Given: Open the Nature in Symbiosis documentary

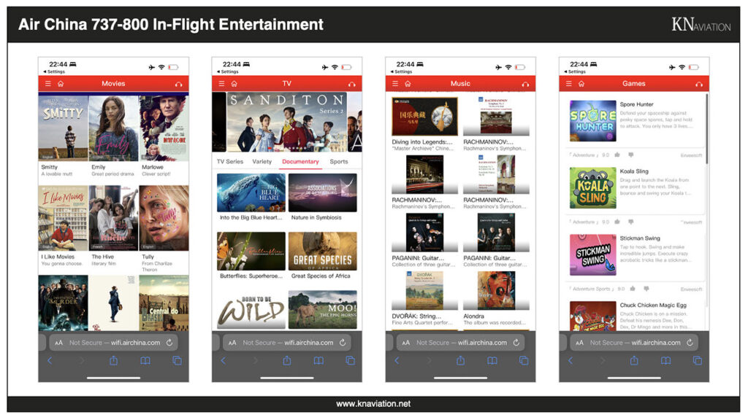Looking at the screenshot, I should (322, 192).
